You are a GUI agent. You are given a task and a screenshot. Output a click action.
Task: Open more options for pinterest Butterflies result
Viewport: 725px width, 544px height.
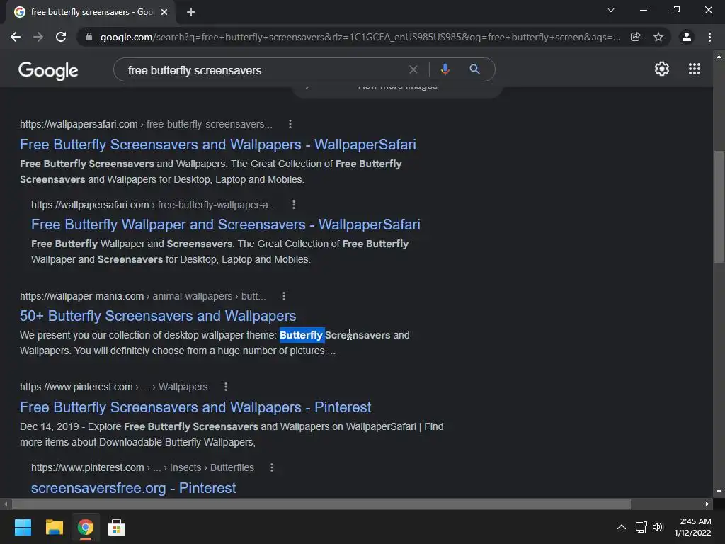pyautogui.click(x=272, y=467)
